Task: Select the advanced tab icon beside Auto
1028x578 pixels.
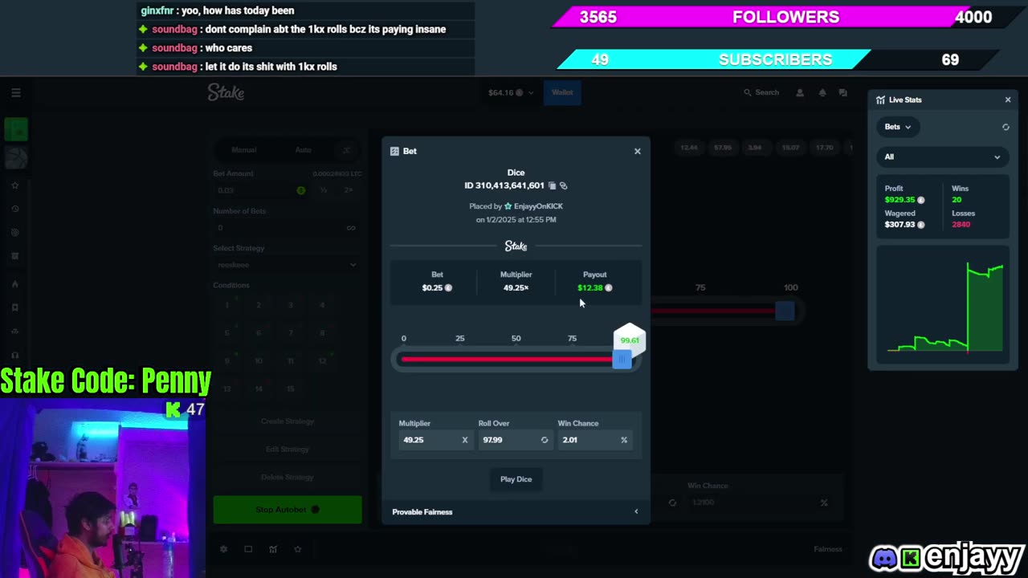Action: (346, 150)
